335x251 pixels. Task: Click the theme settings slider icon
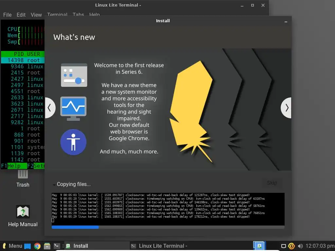[74, 75]
